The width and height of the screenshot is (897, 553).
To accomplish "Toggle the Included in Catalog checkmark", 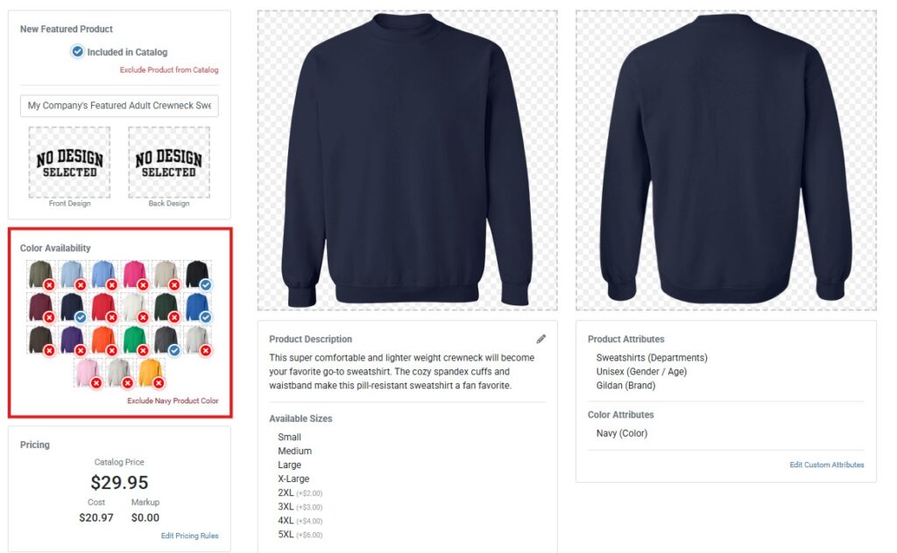I will pyautogui.click(x=77, y=52).
